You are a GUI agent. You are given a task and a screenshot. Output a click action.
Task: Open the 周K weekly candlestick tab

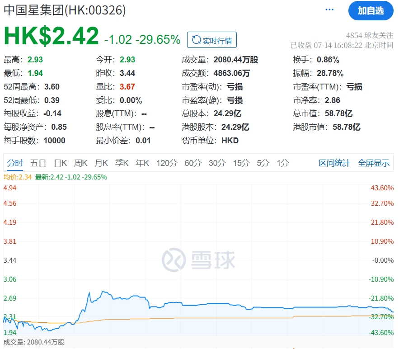click(81, 163)
